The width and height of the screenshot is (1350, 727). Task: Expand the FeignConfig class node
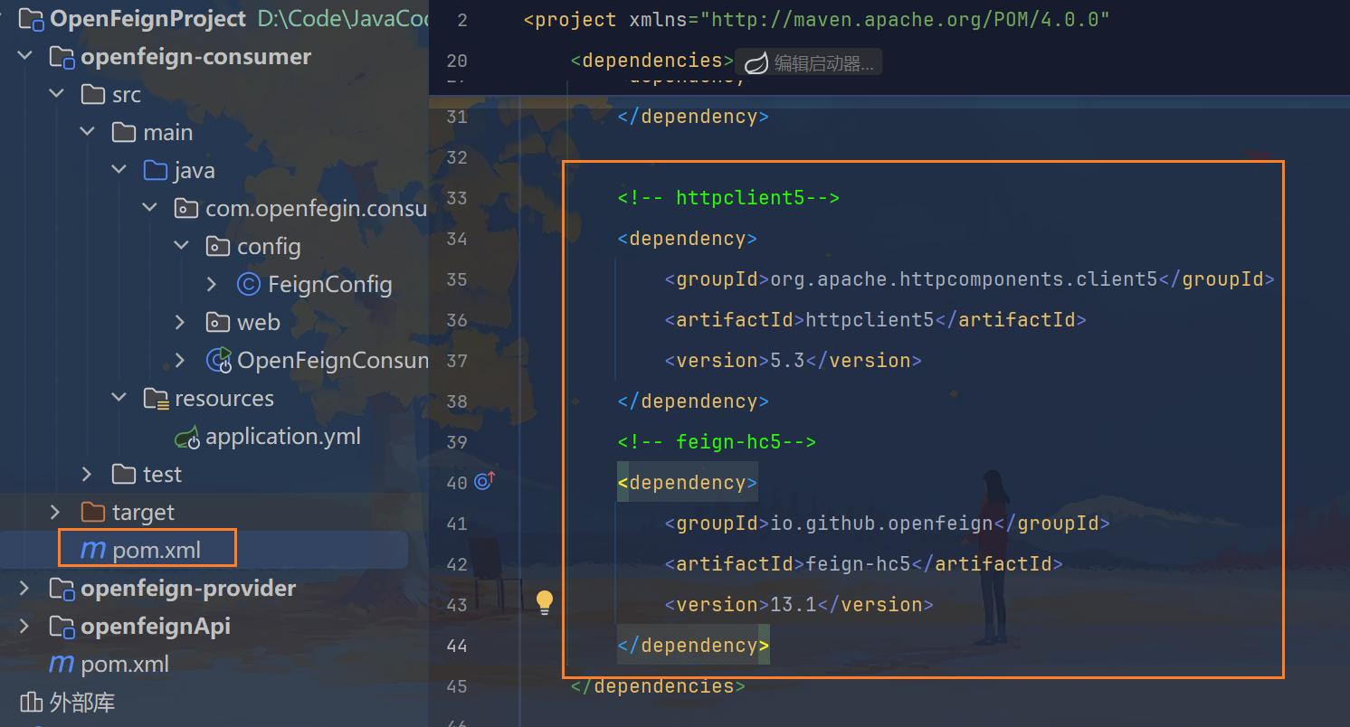(212, 285)
